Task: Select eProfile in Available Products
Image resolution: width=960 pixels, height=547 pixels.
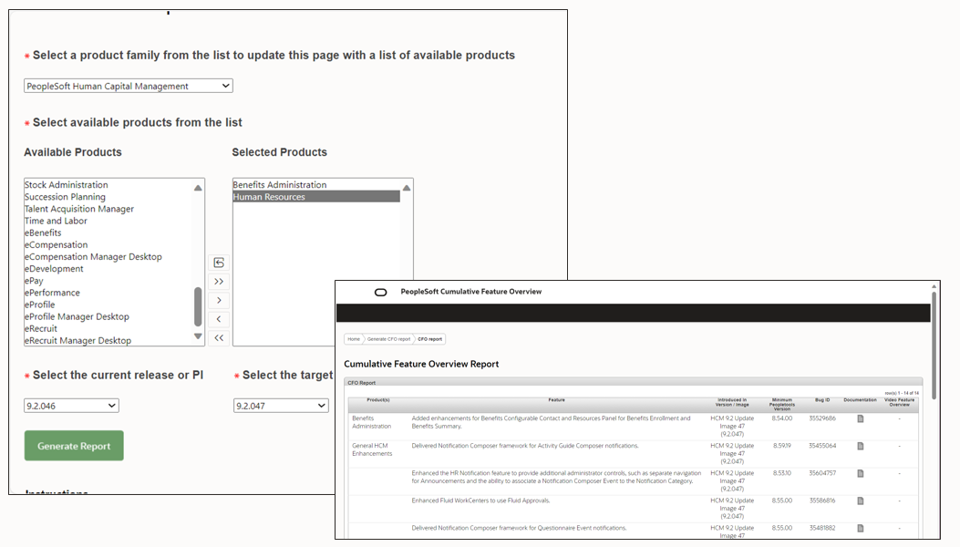Action: pyautogui.click(x=40, y=304)
